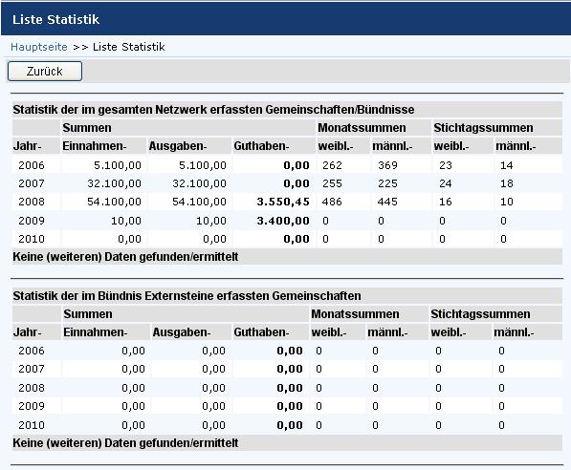Image resolution: width=571 pixels, height=470 pixels.
Task: Select the 54.100,00 Einnahmen cell for 2008
Action: (114, 202)
